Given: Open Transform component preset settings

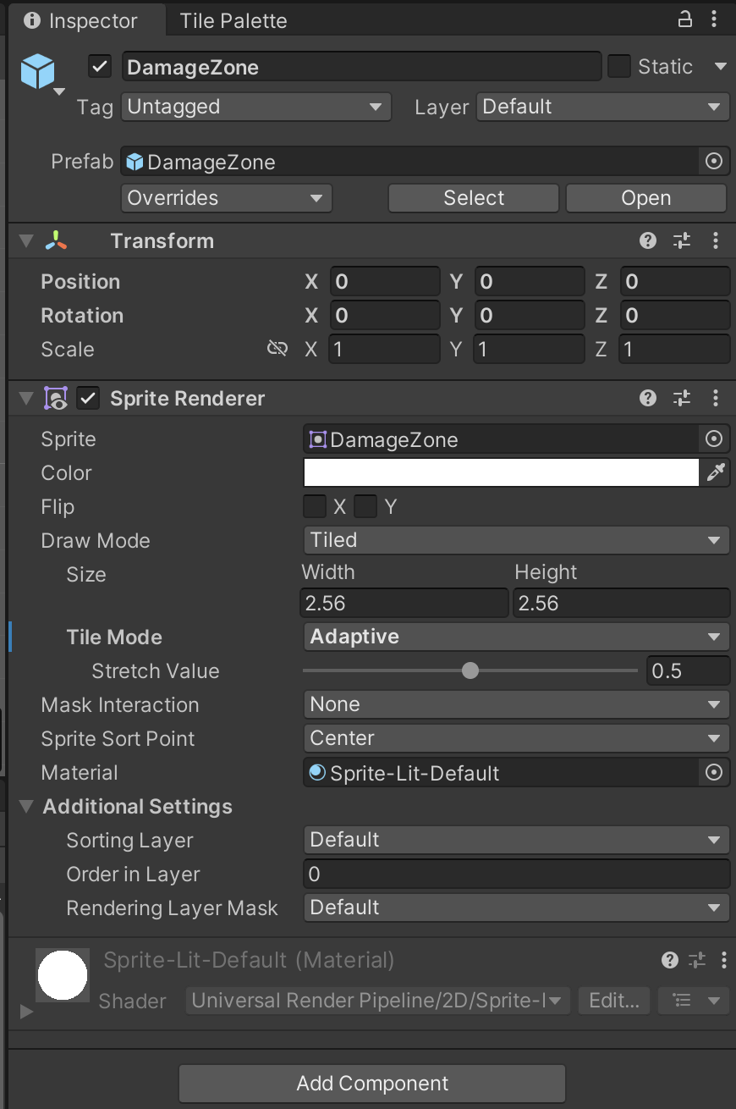Looking at the screenshot, I should point(682,241).
